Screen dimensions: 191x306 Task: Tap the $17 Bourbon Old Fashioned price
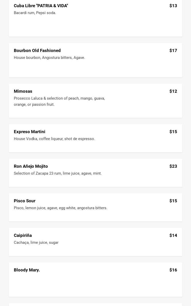173,50
